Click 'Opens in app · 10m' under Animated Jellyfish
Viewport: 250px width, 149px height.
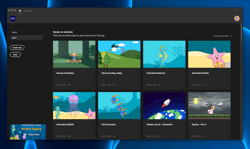pos(63,136)
